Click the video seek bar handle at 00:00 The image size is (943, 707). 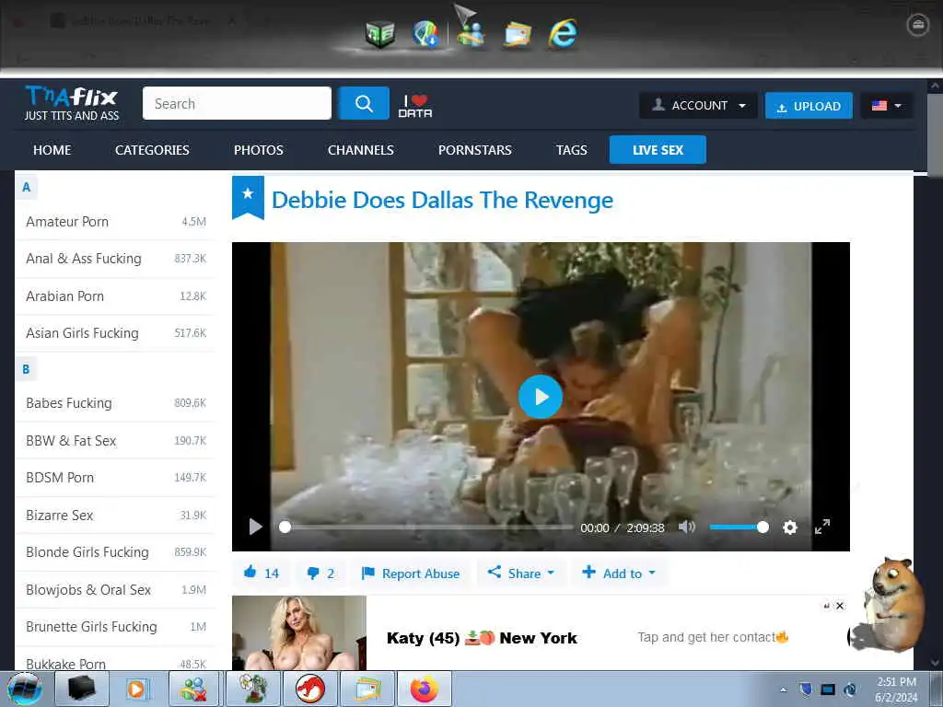tap(285, 527)
